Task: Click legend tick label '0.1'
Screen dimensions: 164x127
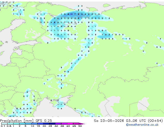Action: pyautogui.click(x=3, y=126)
